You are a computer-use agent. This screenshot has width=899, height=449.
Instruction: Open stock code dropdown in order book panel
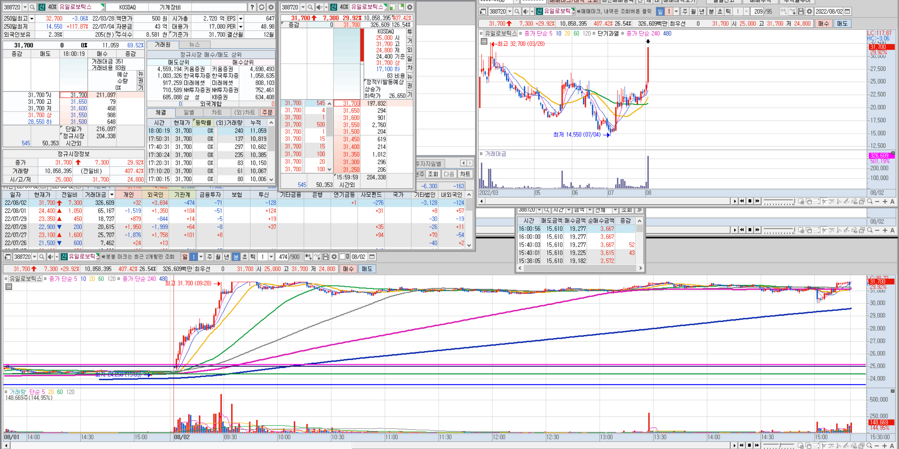pyautogui.click(x=303, y=7)
